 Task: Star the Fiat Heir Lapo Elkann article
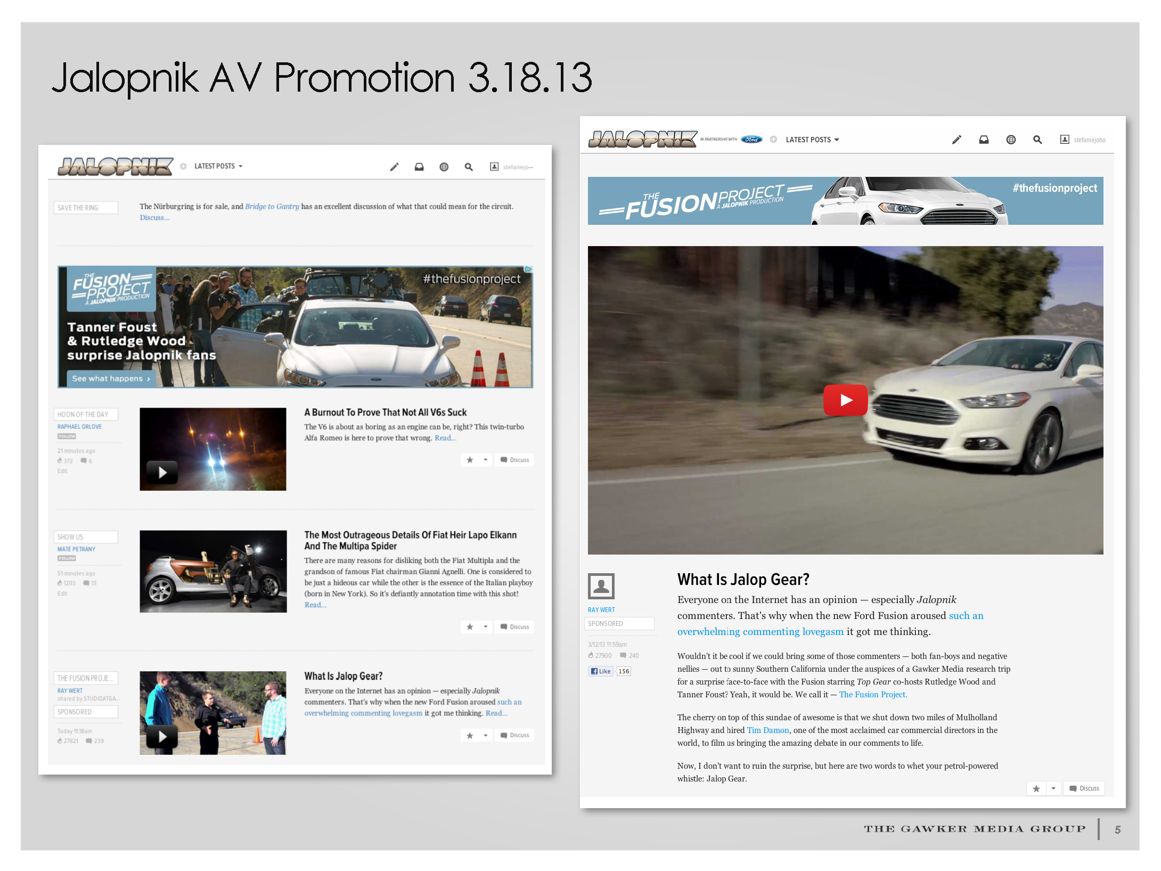[470, 626]
